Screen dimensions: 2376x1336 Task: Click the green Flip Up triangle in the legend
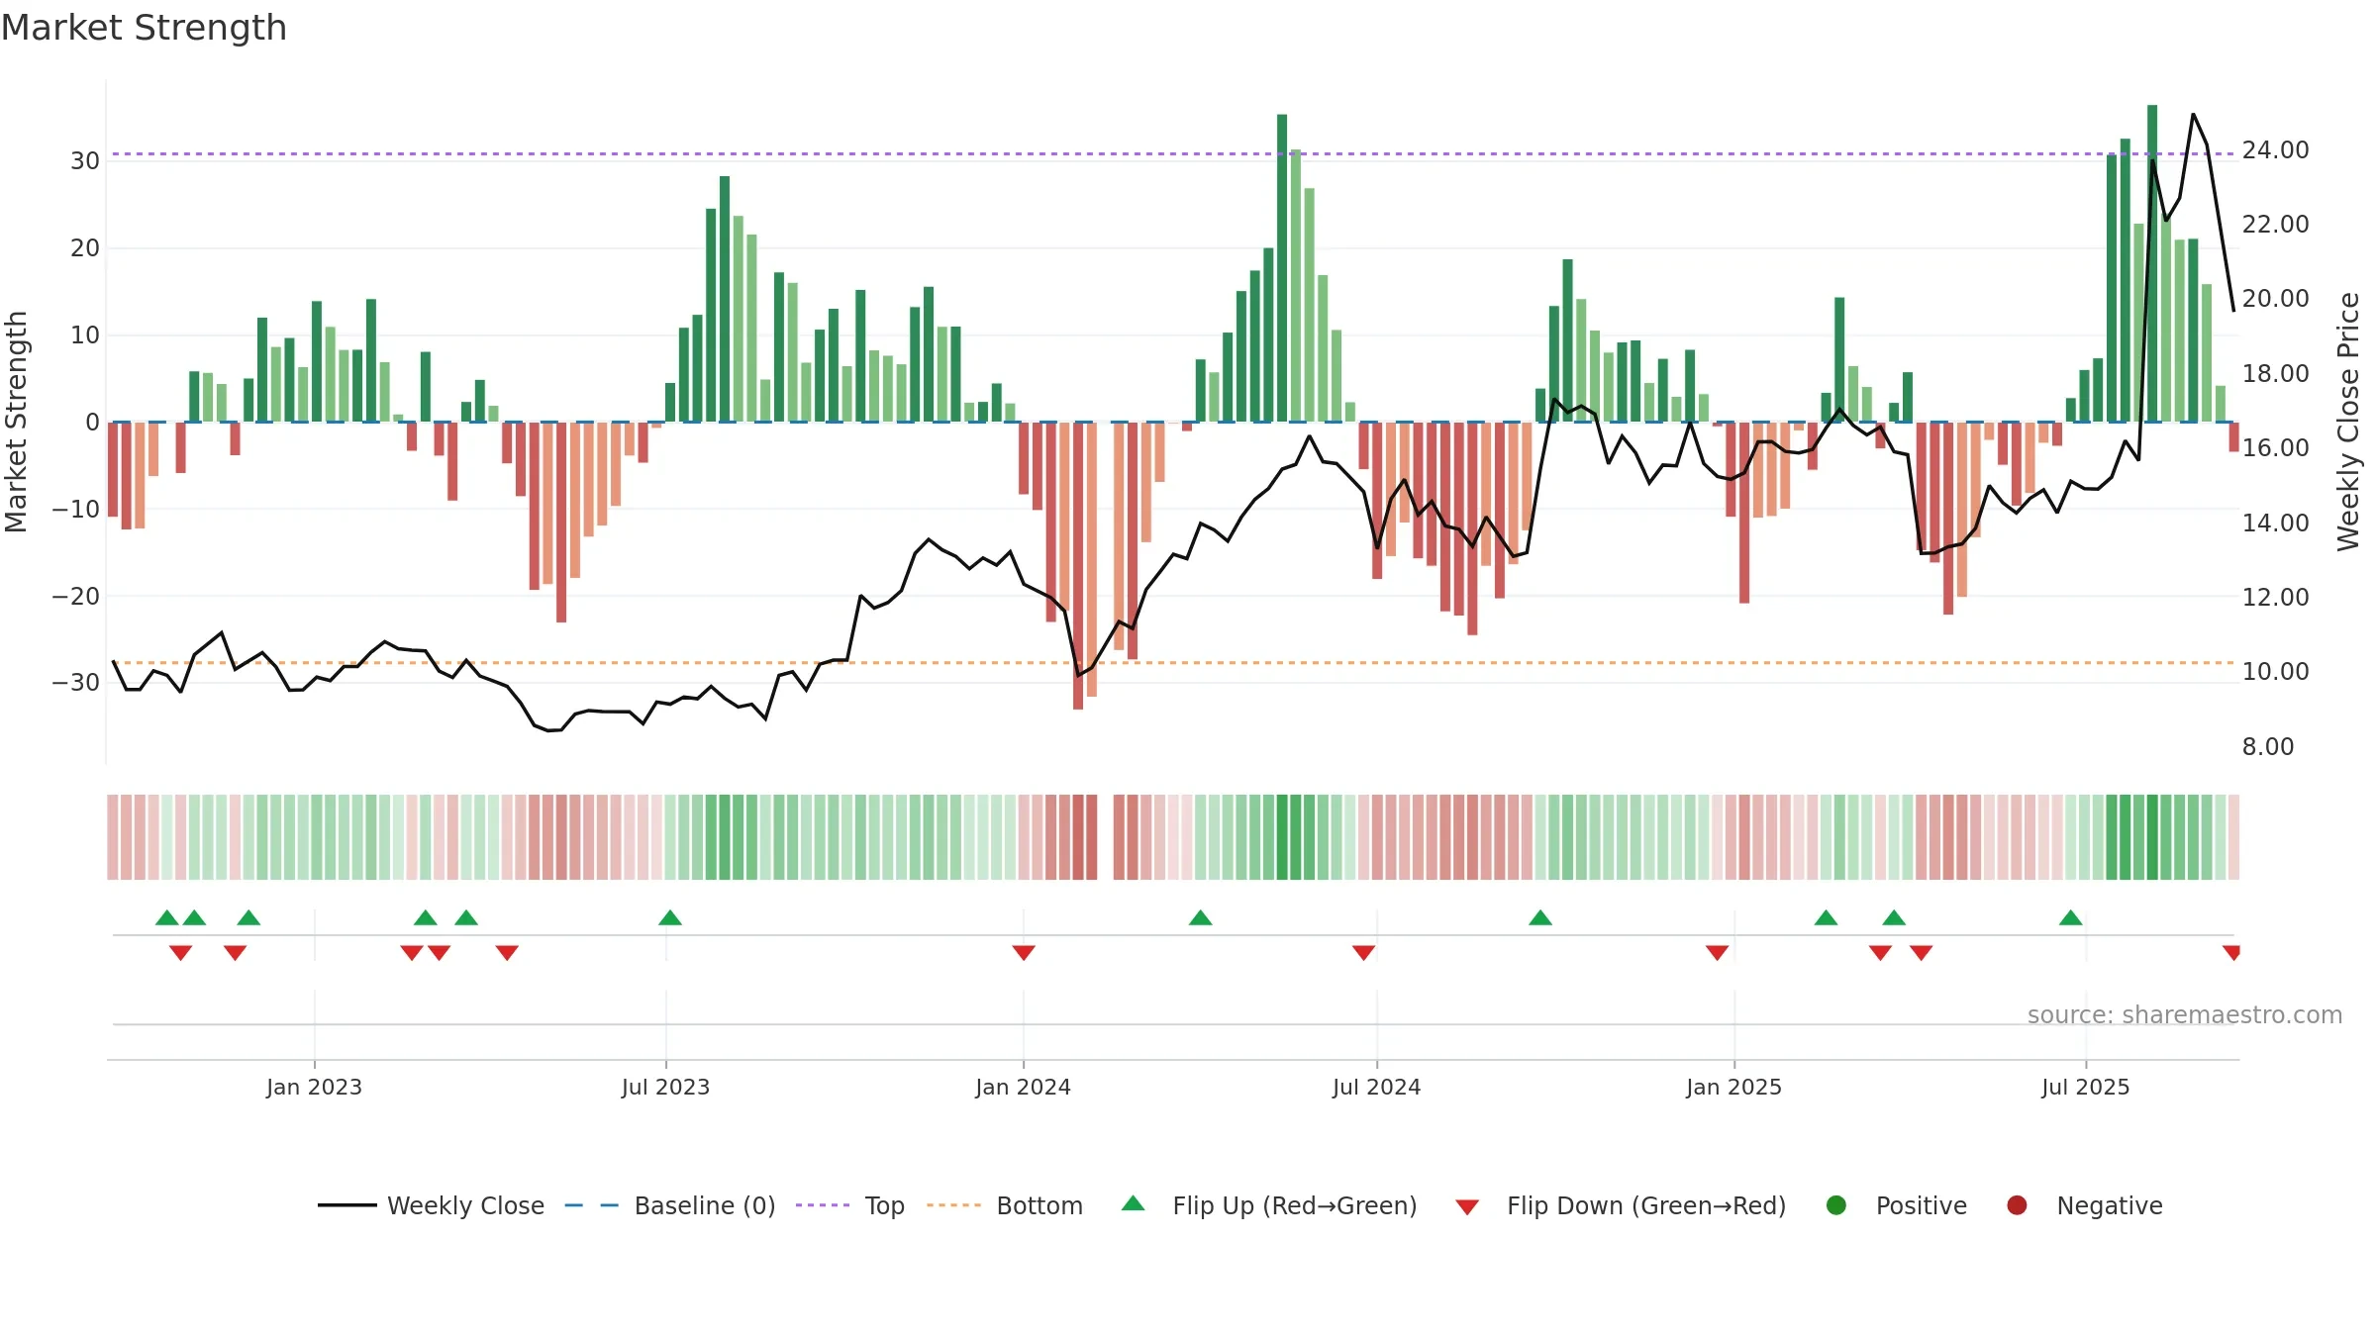coord(1134,1203)
